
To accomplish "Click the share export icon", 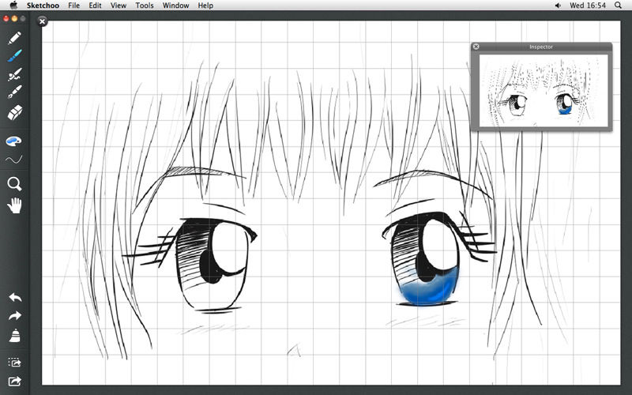I will pyautogui.click(x=14, y=381).
